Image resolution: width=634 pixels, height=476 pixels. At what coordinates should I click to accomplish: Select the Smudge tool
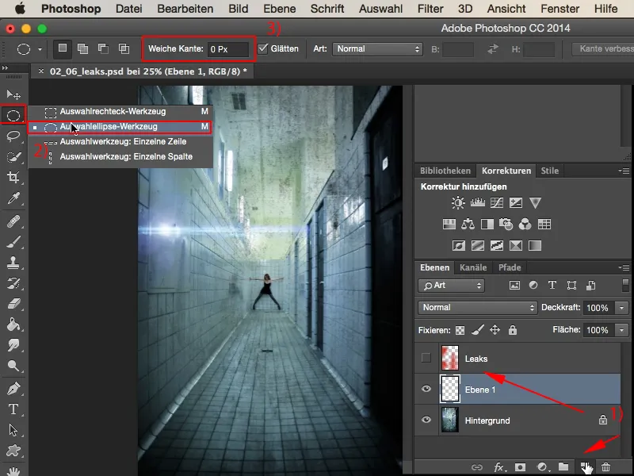pos(13,345)
